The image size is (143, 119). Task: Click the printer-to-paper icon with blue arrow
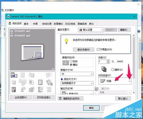pos(14,75)
